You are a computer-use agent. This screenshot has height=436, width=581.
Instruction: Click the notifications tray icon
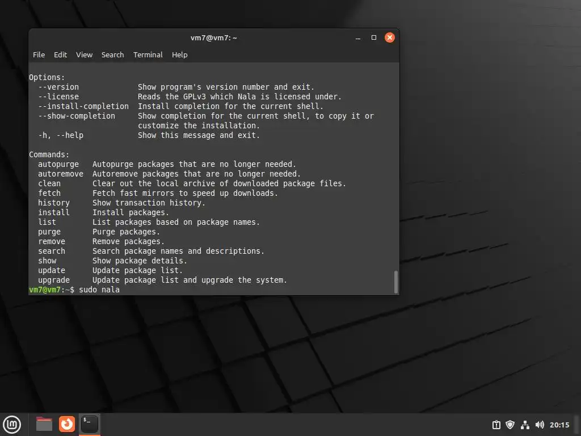496,425
